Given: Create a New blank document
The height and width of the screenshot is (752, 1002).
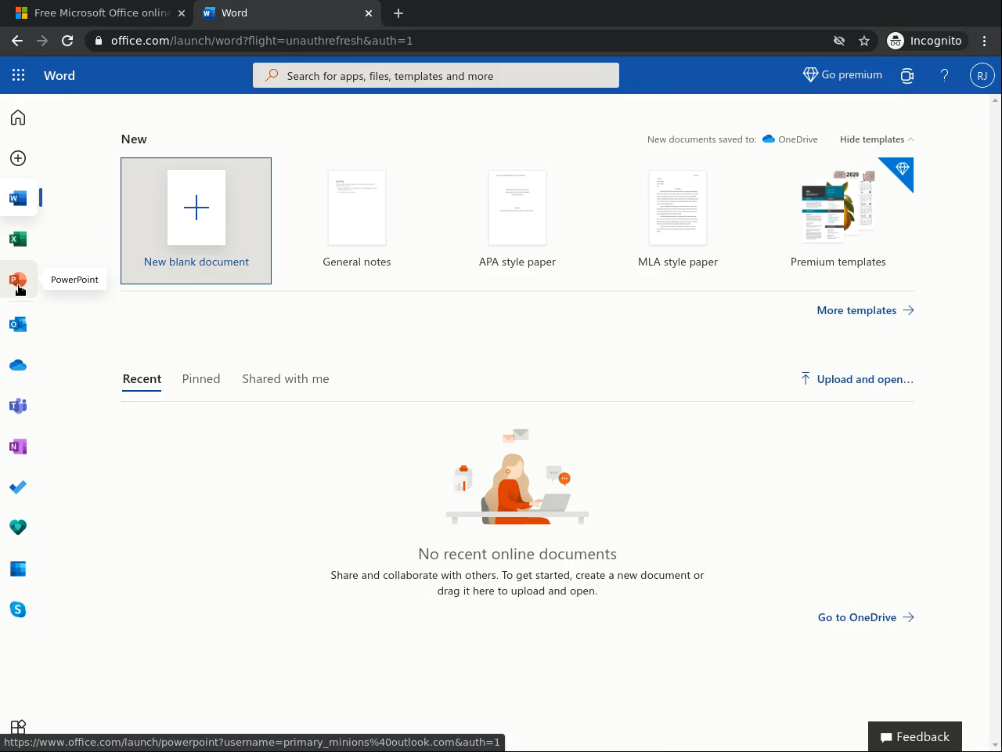Looking at the screenshot, I should click(x=196, y=221).
